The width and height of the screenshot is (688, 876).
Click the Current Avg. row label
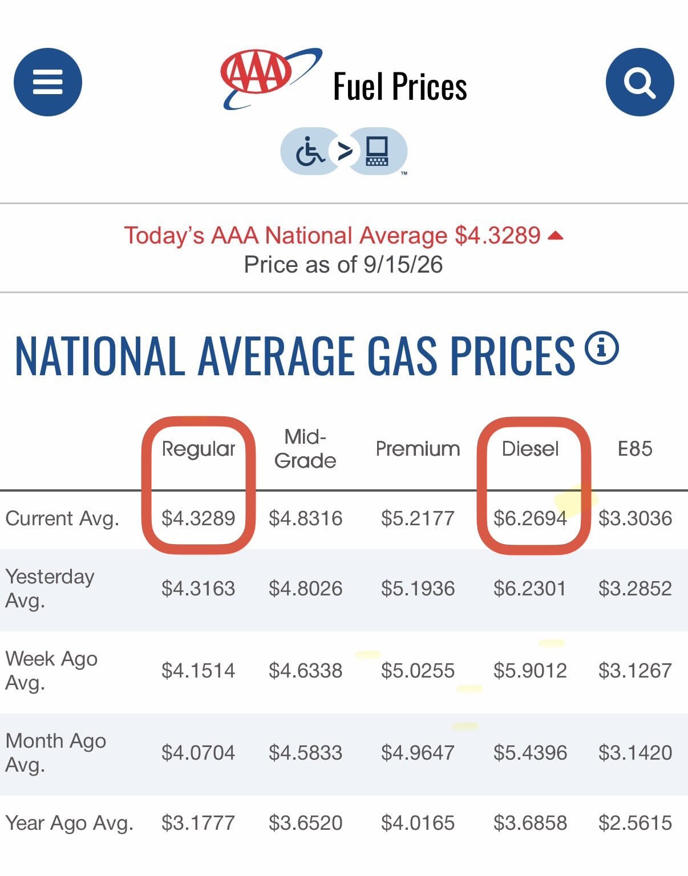click(62, 518)
